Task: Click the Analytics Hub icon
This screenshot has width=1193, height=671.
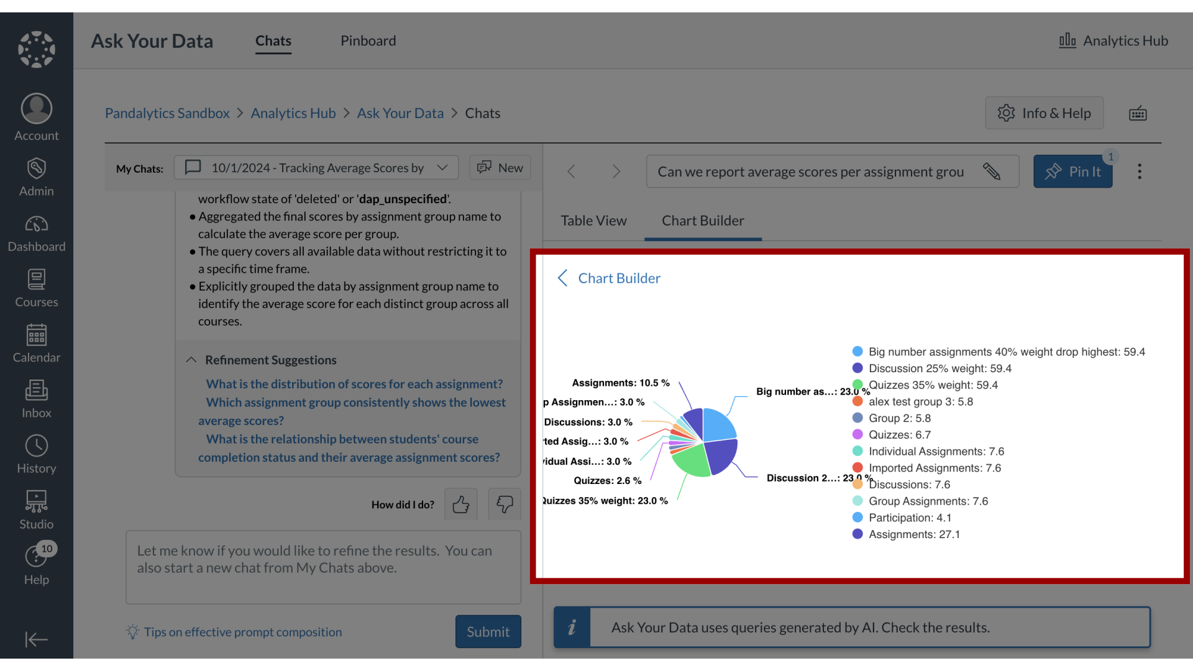Action: pos(1067,39)
